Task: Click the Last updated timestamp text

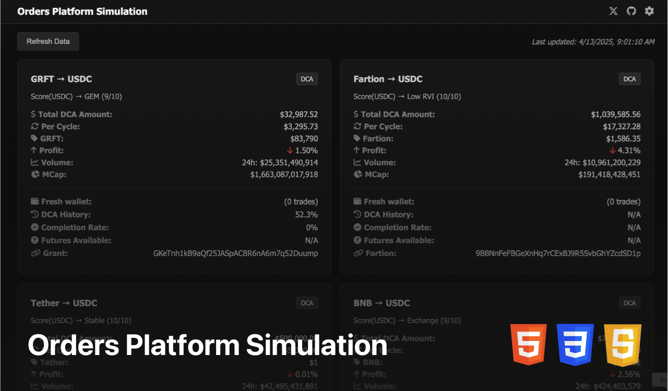Action: [x=593, y=42]
